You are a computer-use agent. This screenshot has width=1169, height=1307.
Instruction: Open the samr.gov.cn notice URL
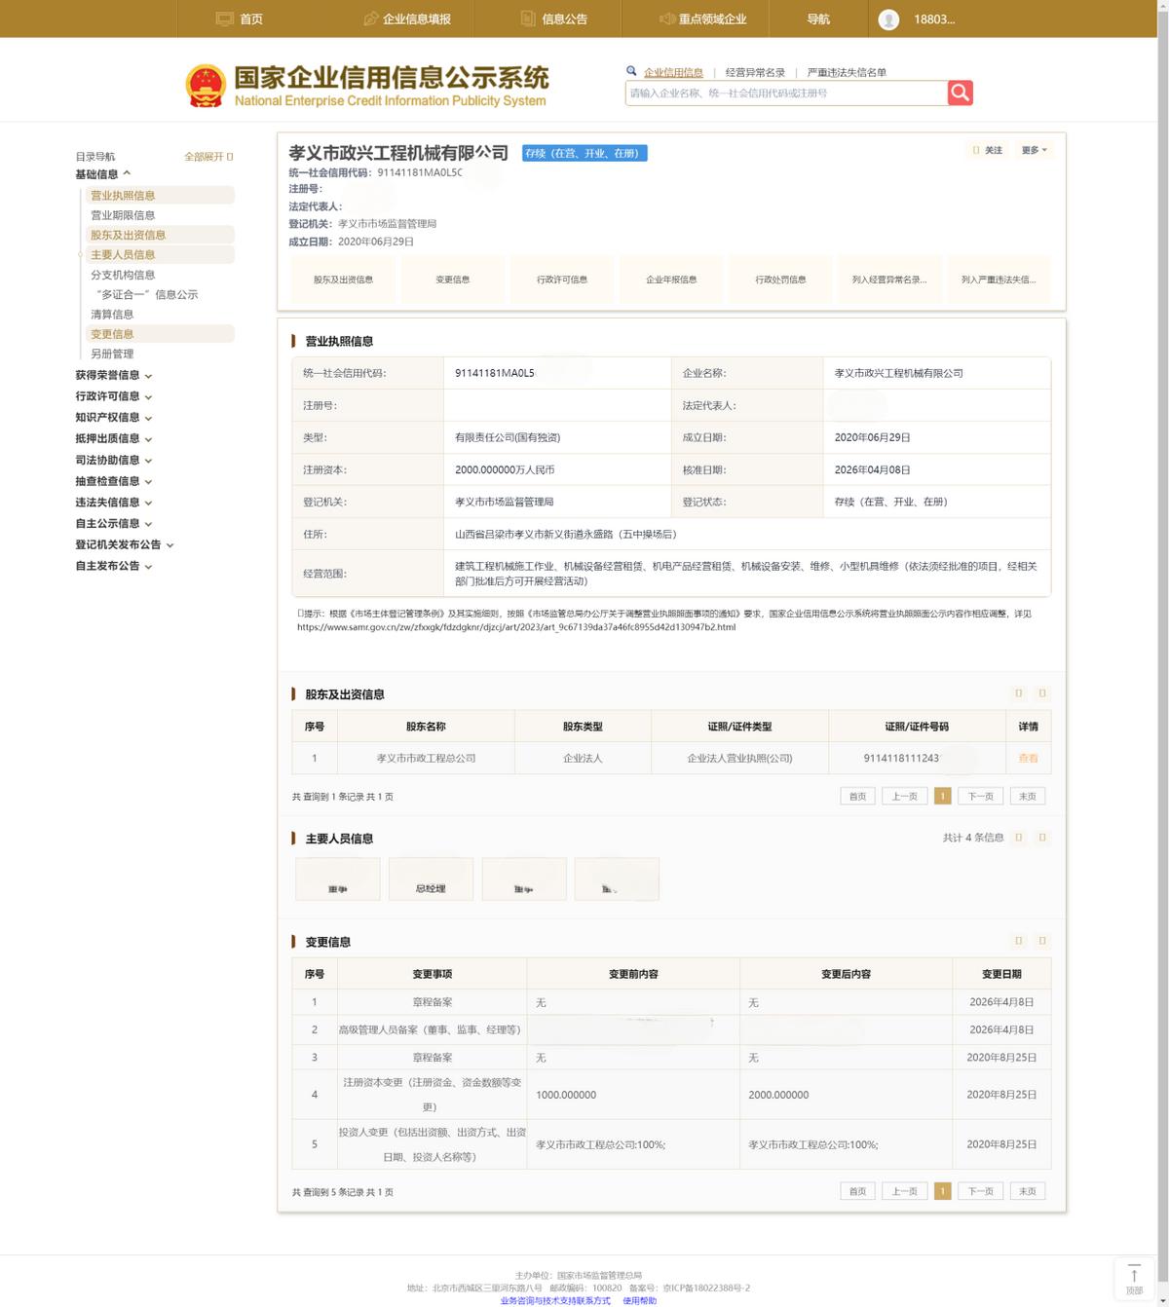click(516, 627)
